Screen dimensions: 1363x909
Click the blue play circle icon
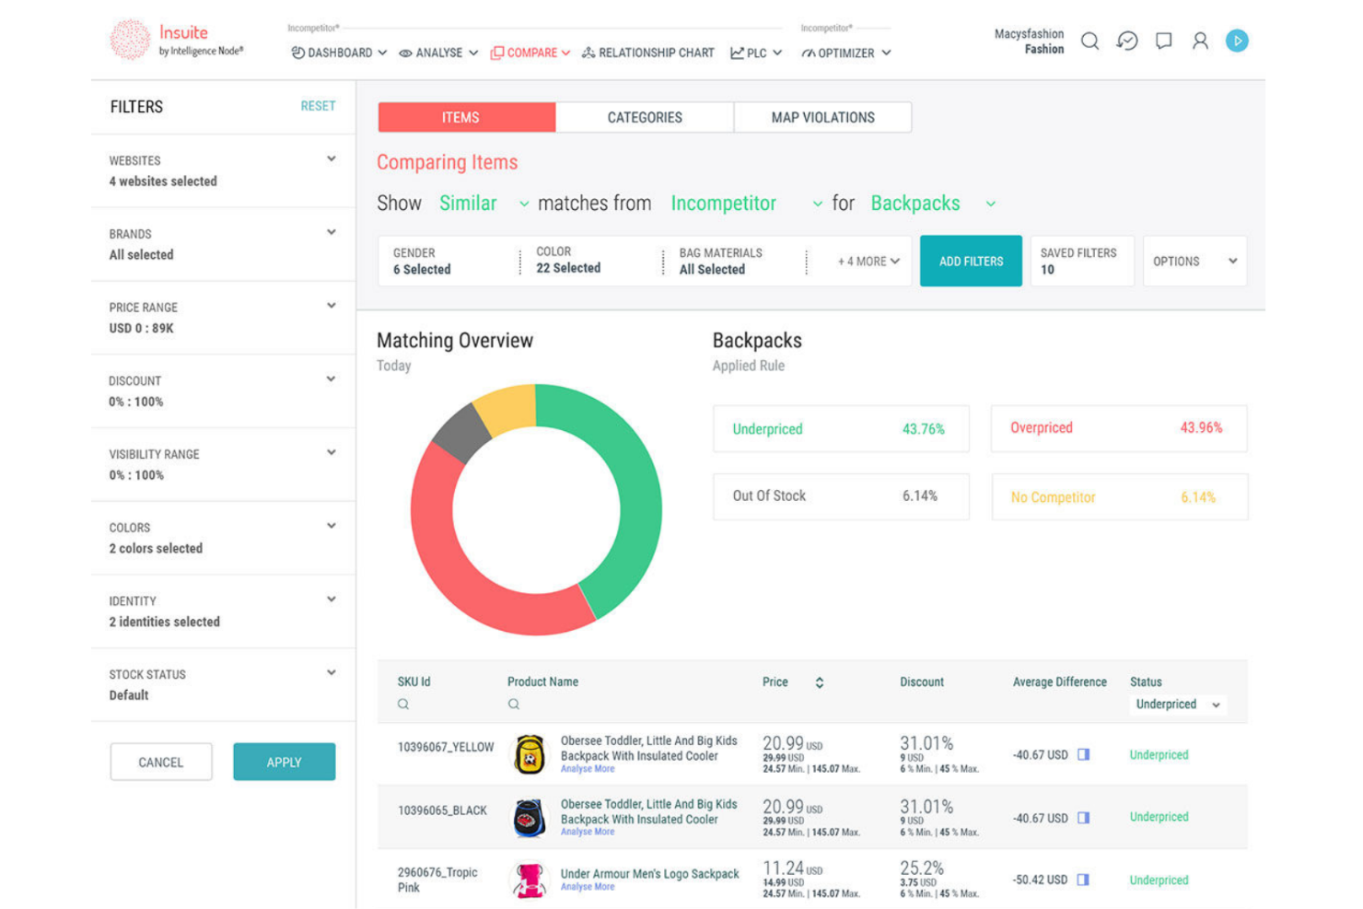pos(1237,41)
